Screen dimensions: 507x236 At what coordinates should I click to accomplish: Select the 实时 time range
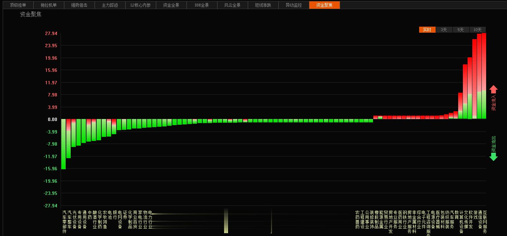(427, 30)
